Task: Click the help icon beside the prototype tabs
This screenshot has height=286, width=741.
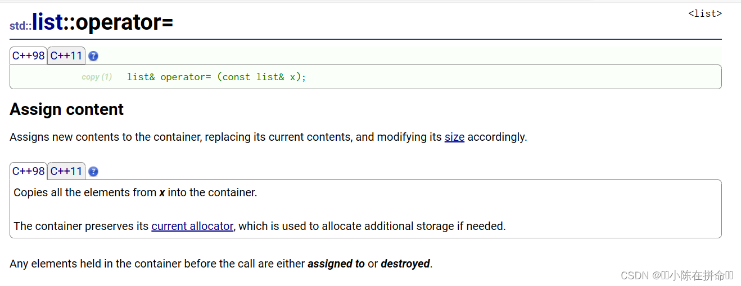Action: tap(93, 56)
